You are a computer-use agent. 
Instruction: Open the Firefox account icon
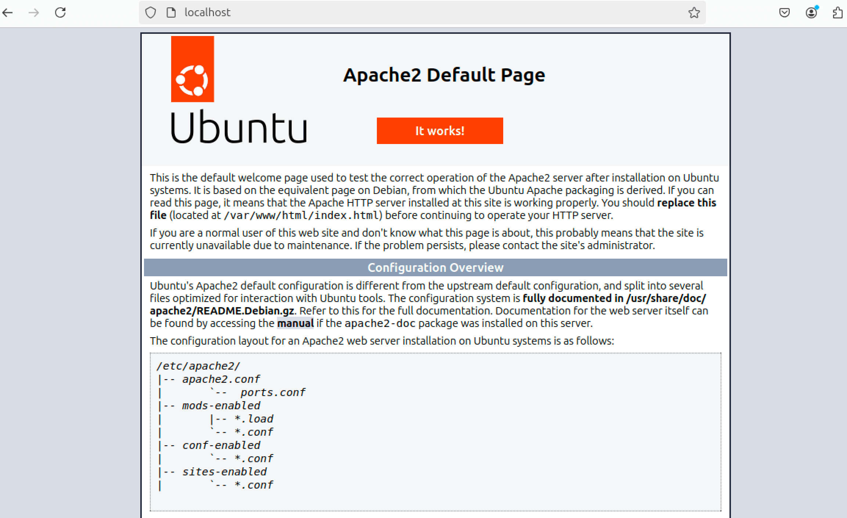click(811, 13)
